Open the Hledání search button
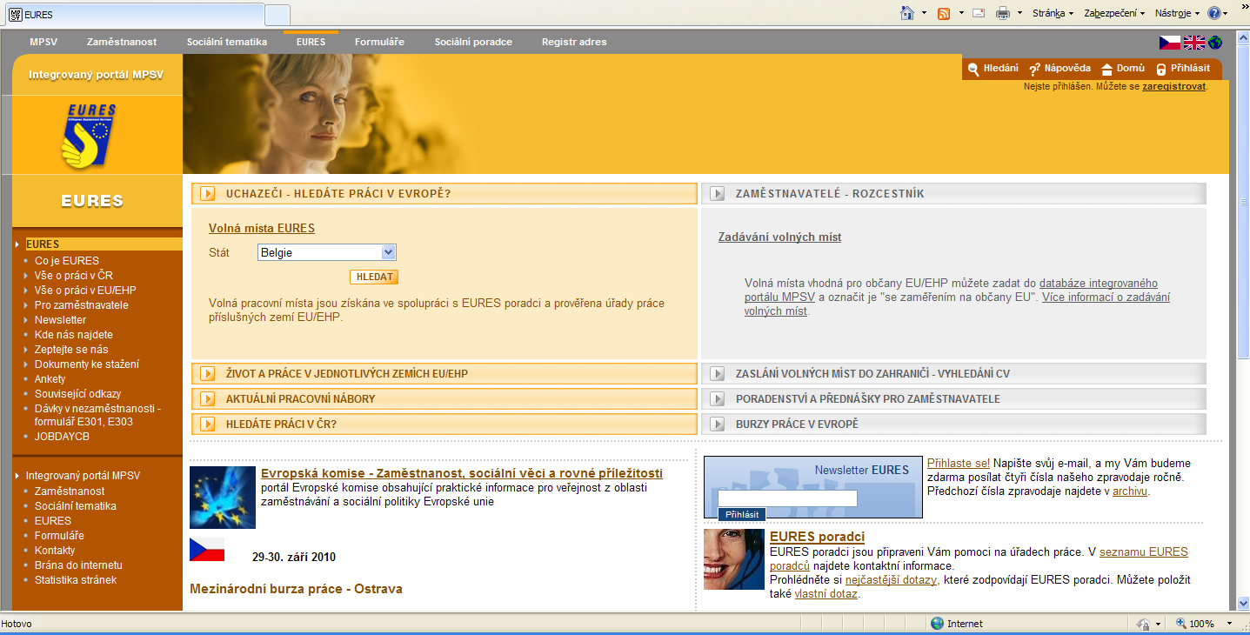 (x=993, y=68)
